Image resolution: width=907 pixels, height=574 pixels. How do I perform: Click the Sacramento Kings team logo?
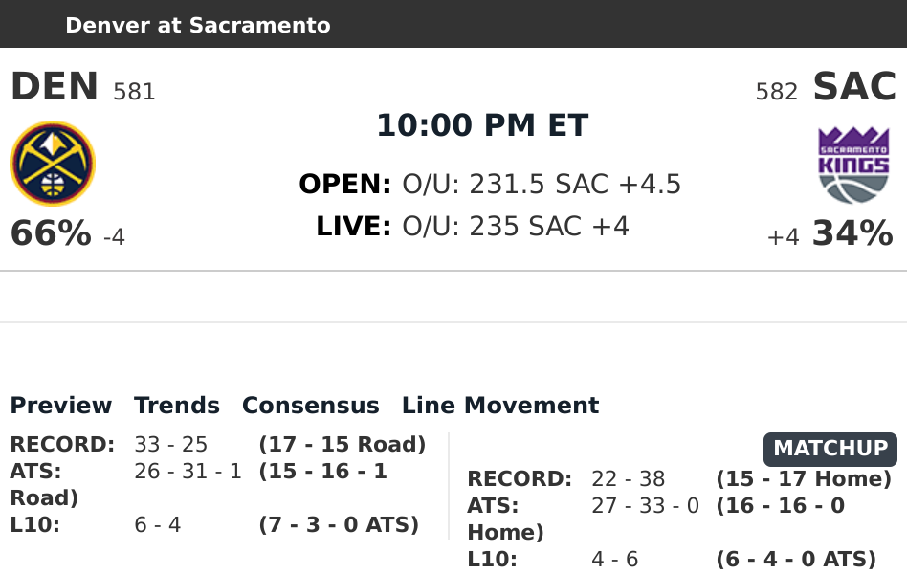[x=853, y=166]
